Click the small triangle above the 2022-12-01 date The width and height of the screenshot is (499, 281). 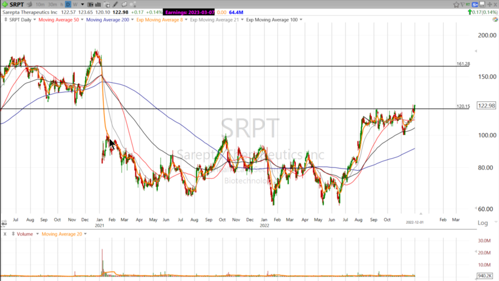[421, 213]
